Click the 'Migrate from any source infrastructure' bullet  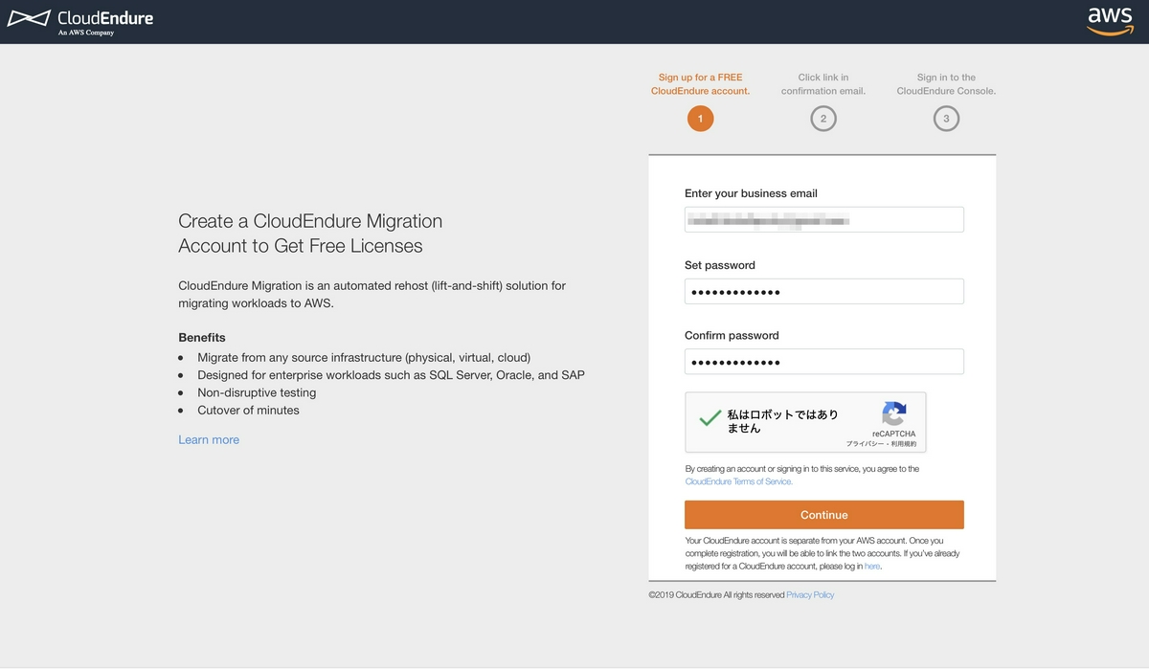click(364, 358)
